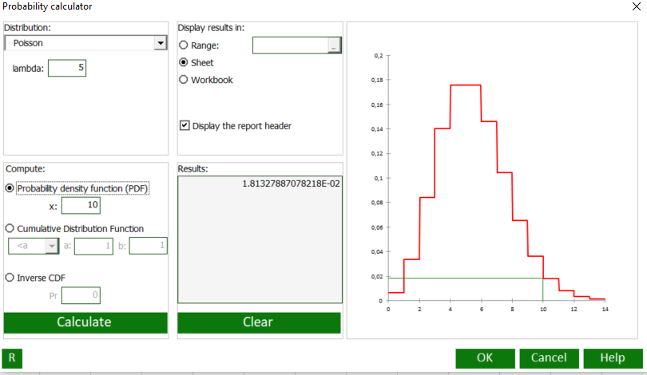Open Help for the calculator
This screenshot has height=375, width=647.
[613, 358]
